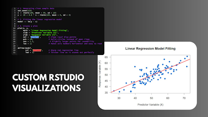This screenshot has height=117, width=208.
Task: Click the comment '# Makes axis numbers horizontal and easy to read'
Action: point(75,44)
